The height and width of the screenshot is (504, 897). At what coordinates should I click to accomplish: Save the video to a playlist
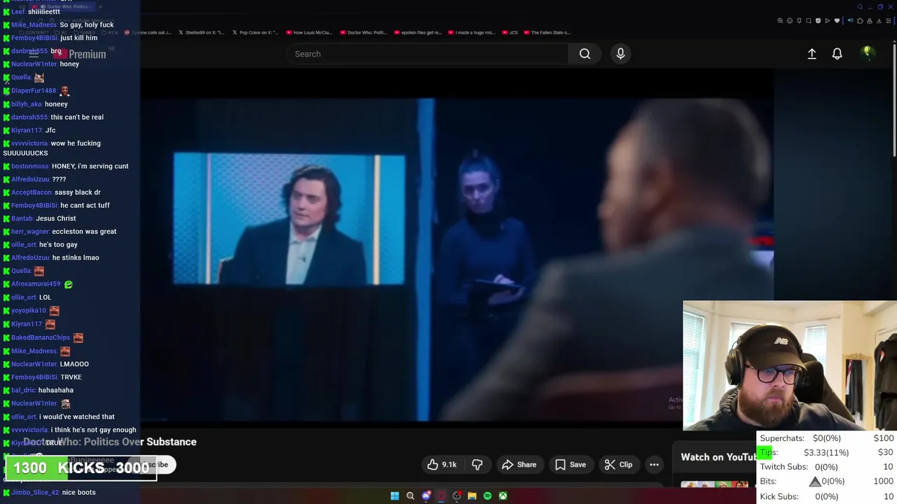point(570,465)
